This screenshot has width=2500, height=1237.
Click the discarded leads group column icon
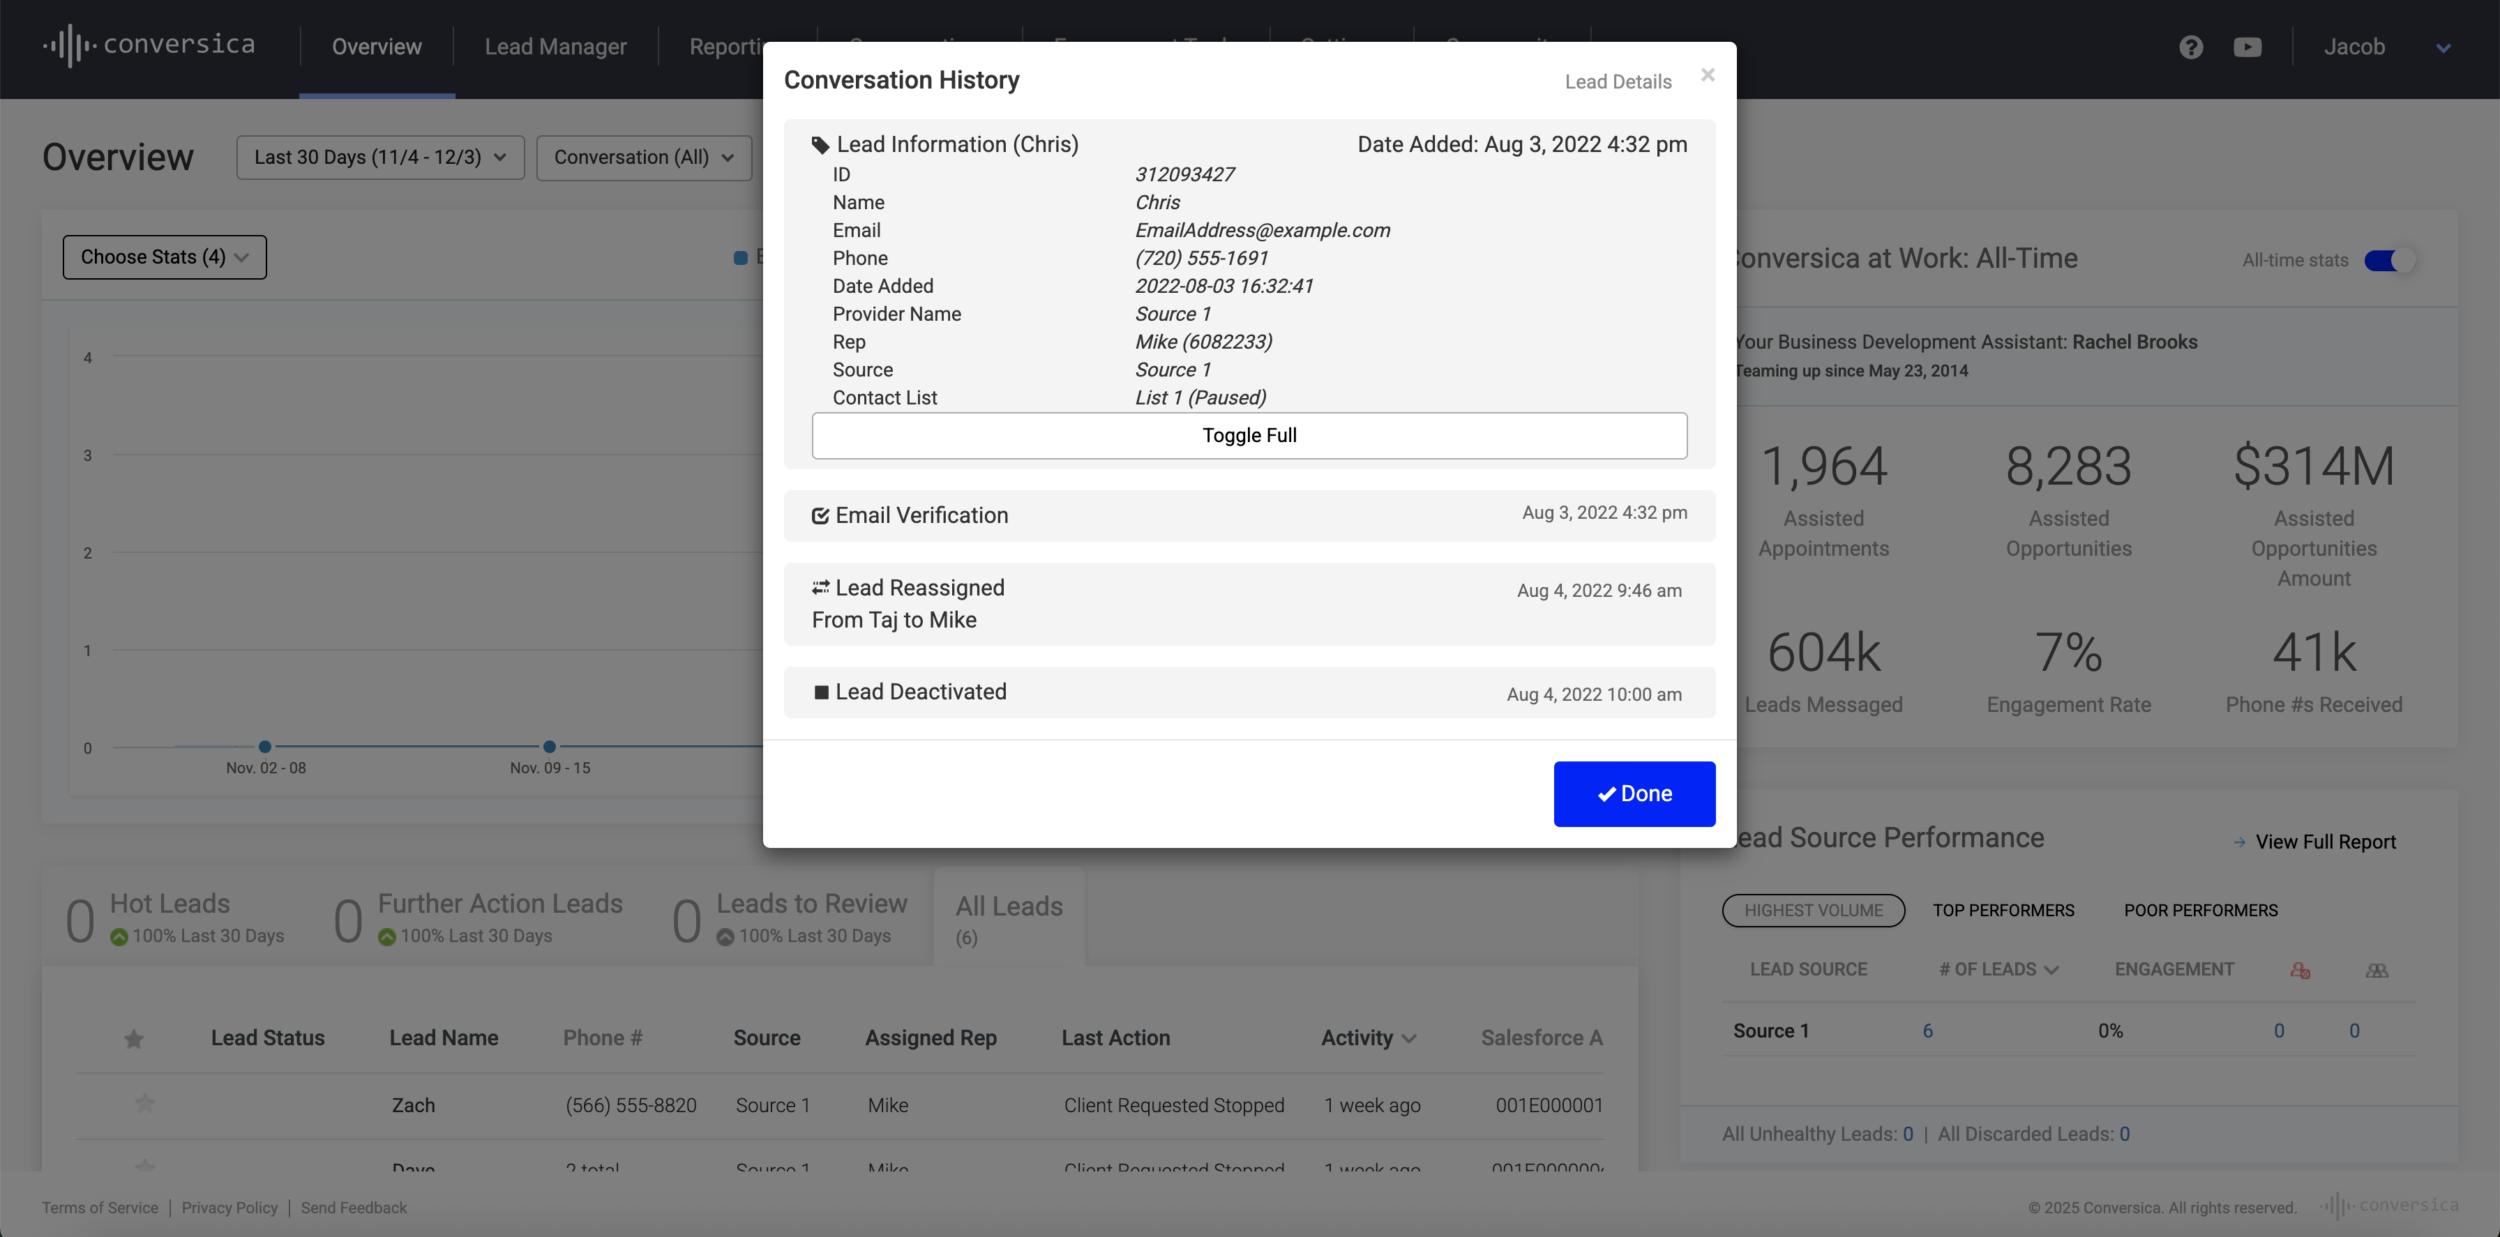coord(2376,970)
